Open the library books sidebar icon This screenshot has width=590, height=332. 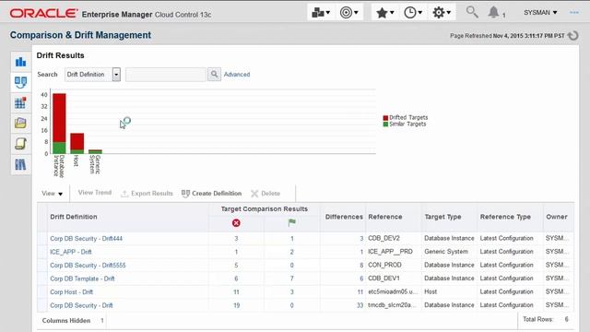[20, 164]
